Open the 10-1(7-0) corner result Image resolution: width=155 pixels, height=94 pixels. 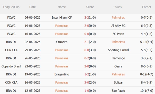pyautogui.click(x=147, y=91)
